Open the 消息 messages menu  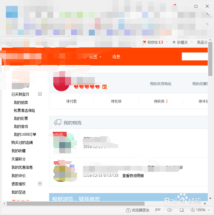[x=116, y=57]
